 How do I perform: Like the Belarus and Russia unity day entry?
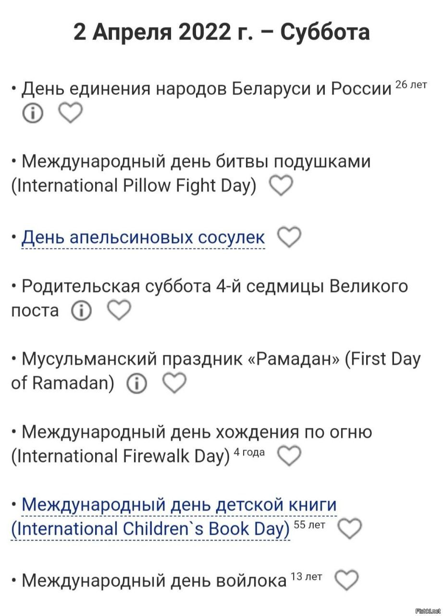70,113
